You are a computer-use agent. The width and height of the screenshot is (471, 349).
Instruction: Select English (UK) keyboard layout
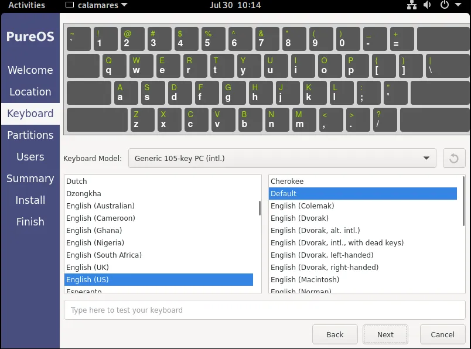(x=87, y=268)
